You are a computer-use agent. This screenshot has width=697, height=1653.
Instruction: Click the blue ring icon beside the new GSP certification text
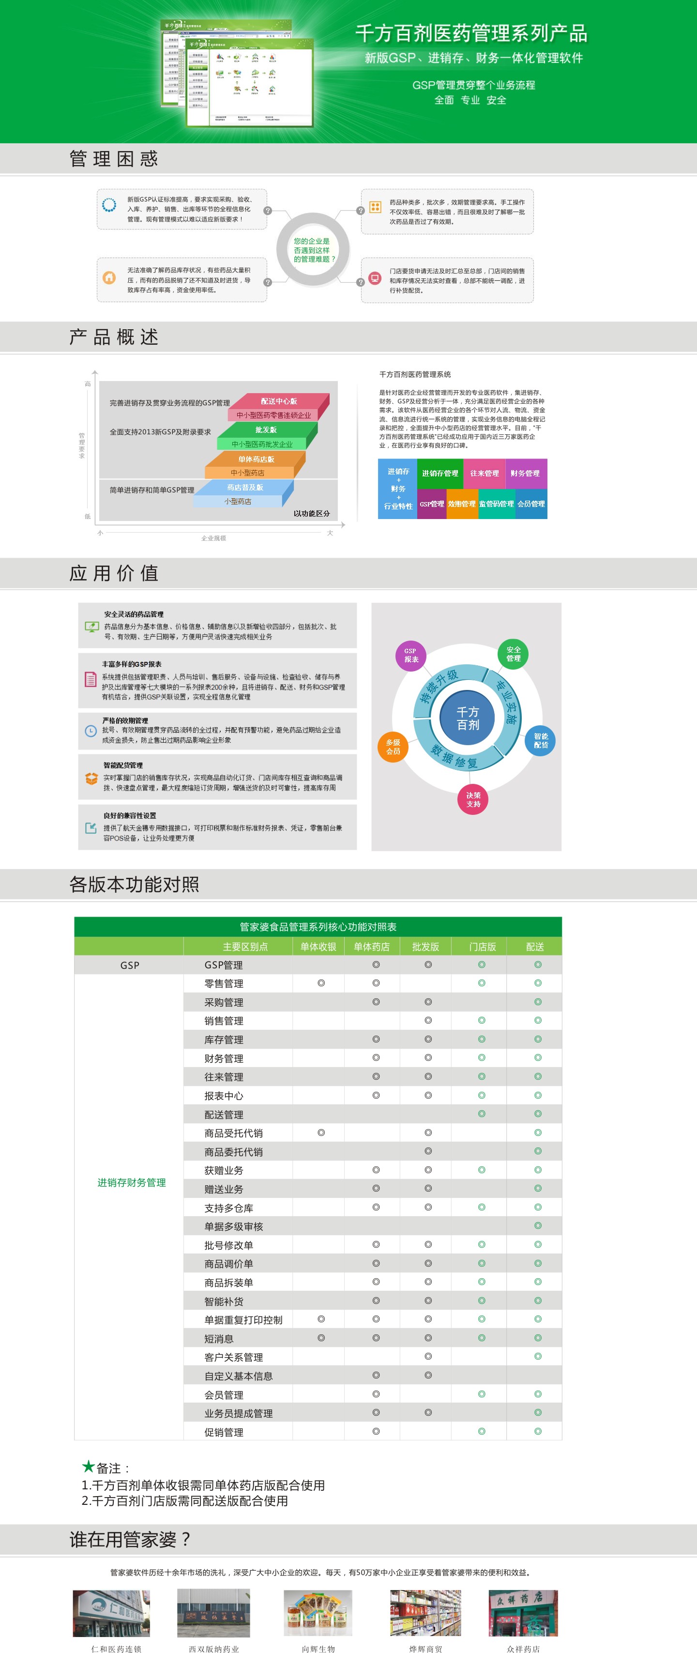[x=109, y=205]
